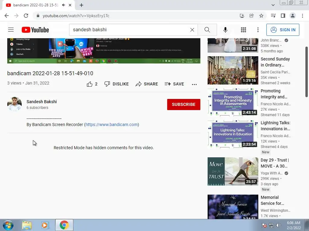Click the 'Second Sunday in Ordinary…' title
The image size is (309, 231).
275,62
